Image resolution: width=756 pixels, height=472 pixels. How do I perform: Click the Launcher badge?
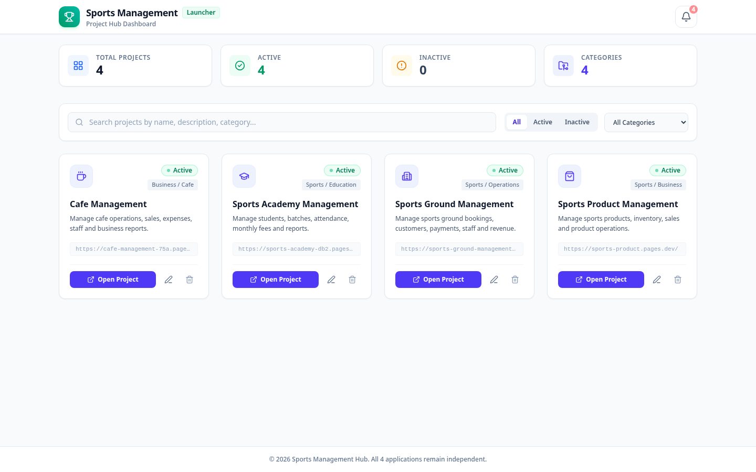(201, 13)
